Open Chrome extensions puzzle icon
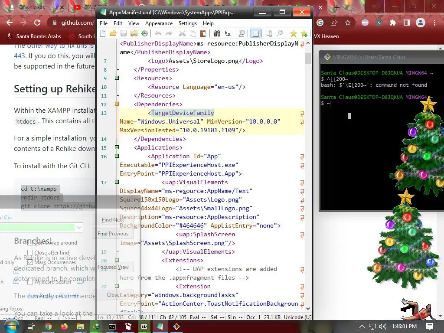Image resolution: width=444 pixels, height=333 pixels. (393, 23)
